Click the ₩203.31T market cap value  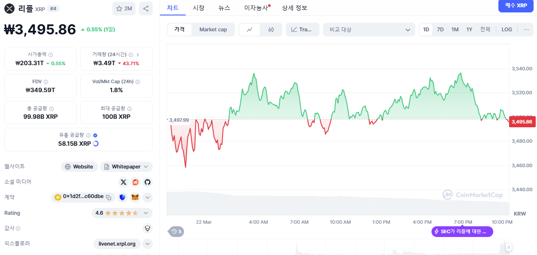[29, 63]
